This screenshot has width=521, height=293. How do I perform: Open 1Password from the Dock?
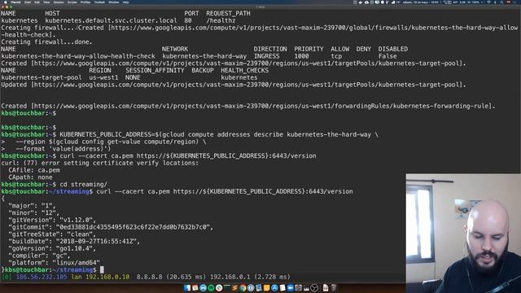pos(251,287)
